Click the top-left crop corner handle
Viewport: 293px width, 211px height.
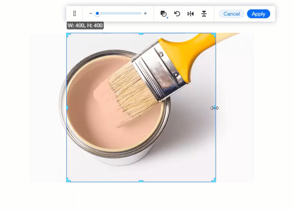pos(68,35)
